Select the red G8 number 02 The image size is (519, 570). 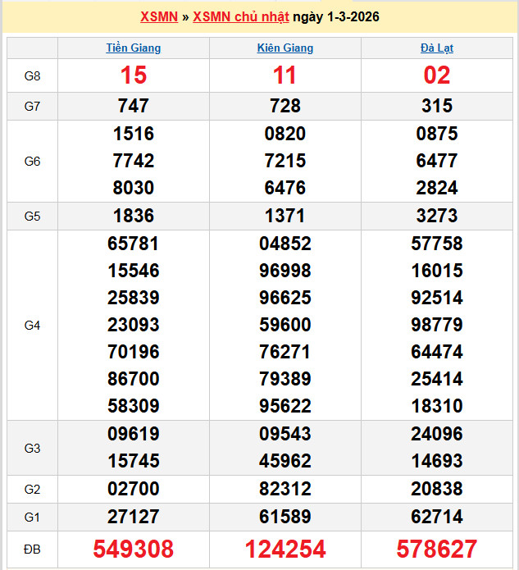pos(437,75)
